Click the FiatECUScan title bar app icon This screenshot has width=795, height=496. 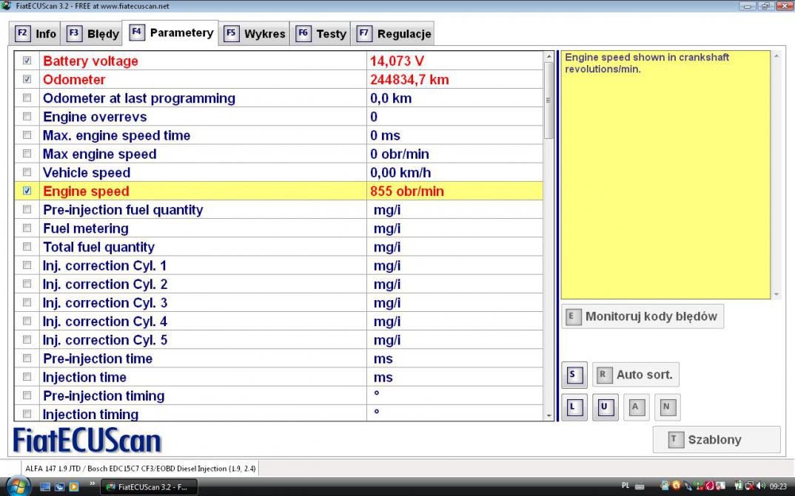6,6
